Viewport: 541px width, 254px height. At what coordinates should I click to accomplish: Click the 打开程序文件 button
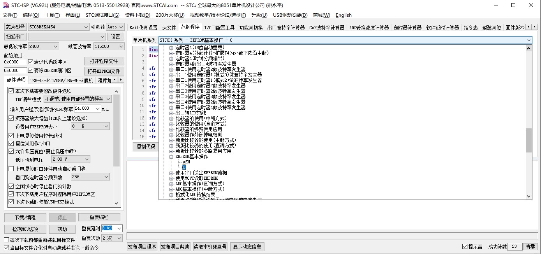coord(104,61)
